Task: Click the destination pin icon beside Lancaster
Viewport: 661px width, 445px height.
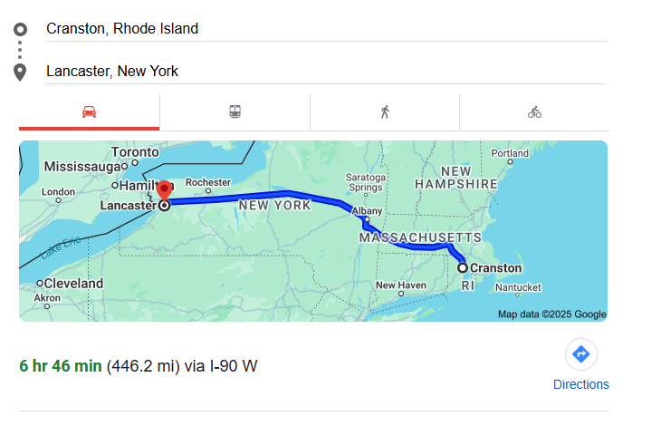Action: tap(20, 72)
